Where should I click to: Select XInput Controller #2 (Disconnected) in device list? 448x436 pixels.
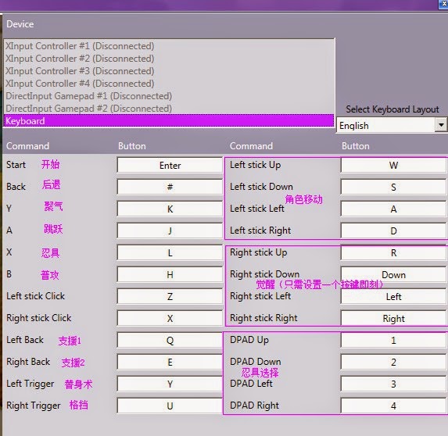pos(169,59)
